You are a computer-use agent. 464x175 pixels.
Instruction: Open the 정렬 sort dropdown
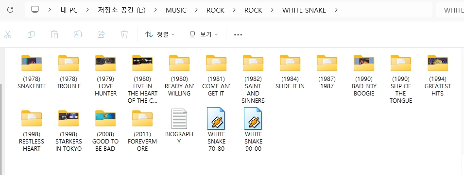pyautogui.click(x=160, y=34)
